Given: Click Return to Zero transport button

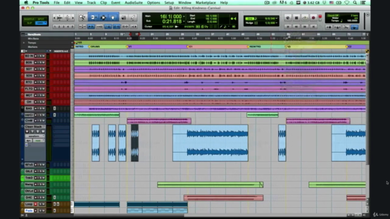Looking at the screenshot, I should click(x=288, y=26).
